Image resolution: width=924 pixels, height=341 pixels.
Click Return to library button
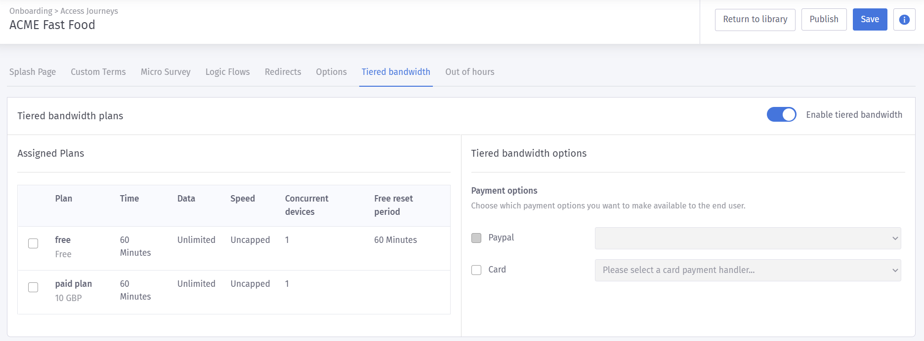(x=755, y=20)
